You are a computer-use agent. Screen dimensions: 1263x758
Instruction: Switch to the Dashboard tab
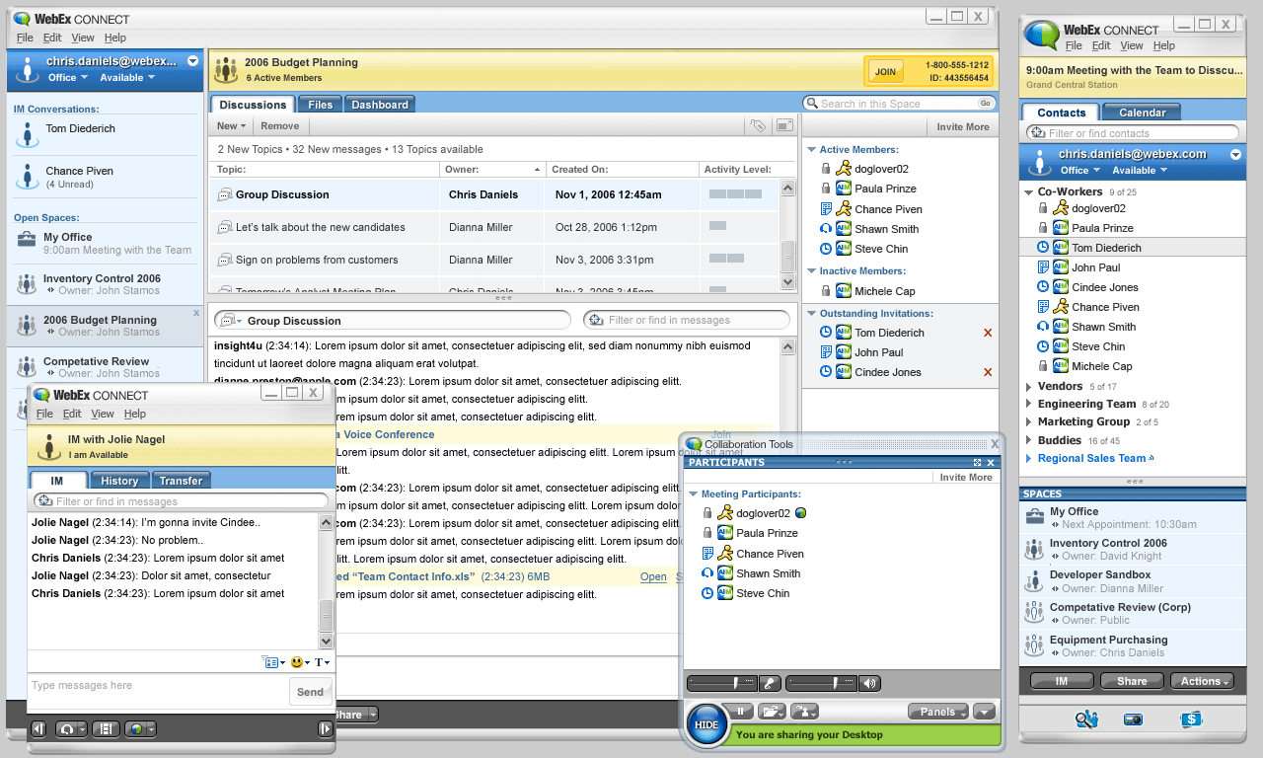[x=380, y=105]
